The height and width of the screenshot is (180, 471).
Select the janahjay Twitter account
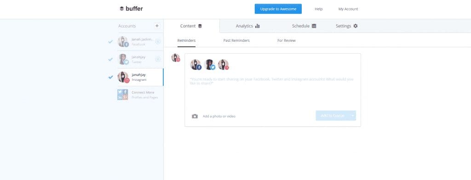point(140,59)
